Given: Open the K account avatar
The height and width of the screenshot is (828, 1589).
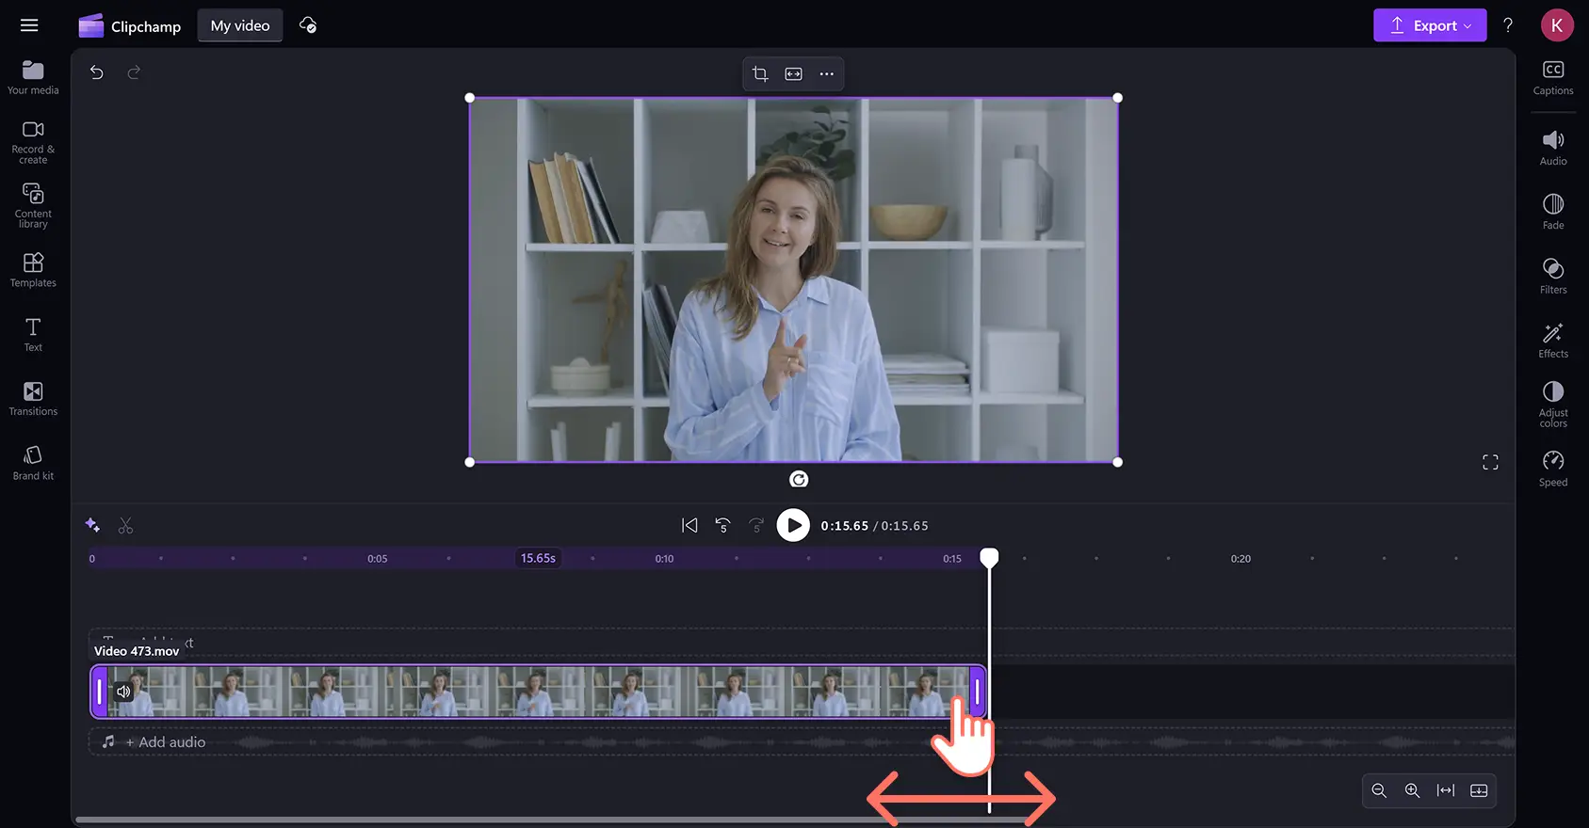Looking at the screenshot, I should (1557, 25).
